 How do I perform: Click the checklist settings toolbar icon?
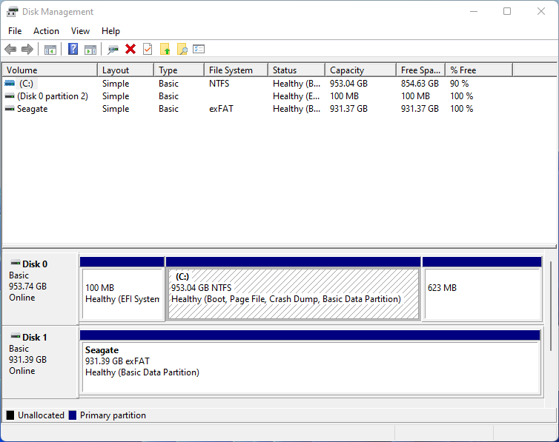point(199,49)
